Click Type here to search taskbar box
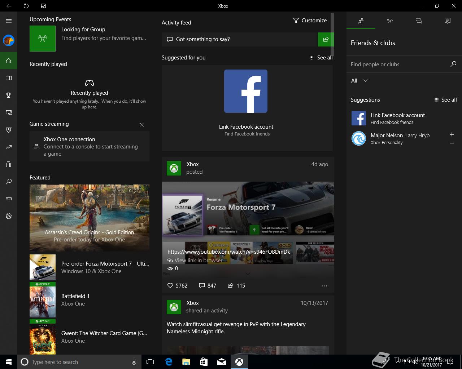This screenshot has height=369, width=462. click(79, 362)
